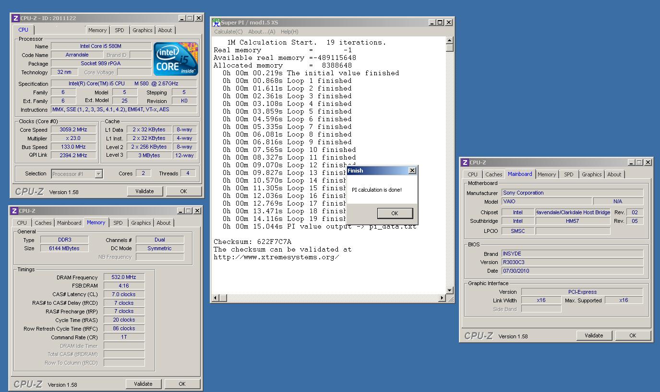
Task: Click the Command Rate 1T value
Action: click(x=123, y=337)
